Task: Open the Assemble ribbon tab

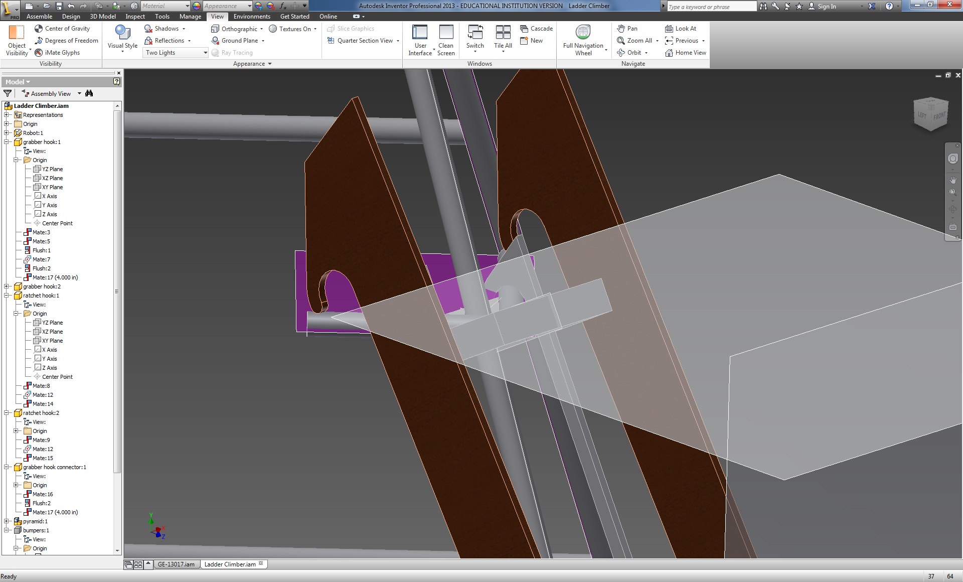Action: pos(39,17)
